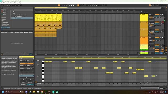Adjust the Master track volume slider

pyautogui.click(x=157, y=53)
